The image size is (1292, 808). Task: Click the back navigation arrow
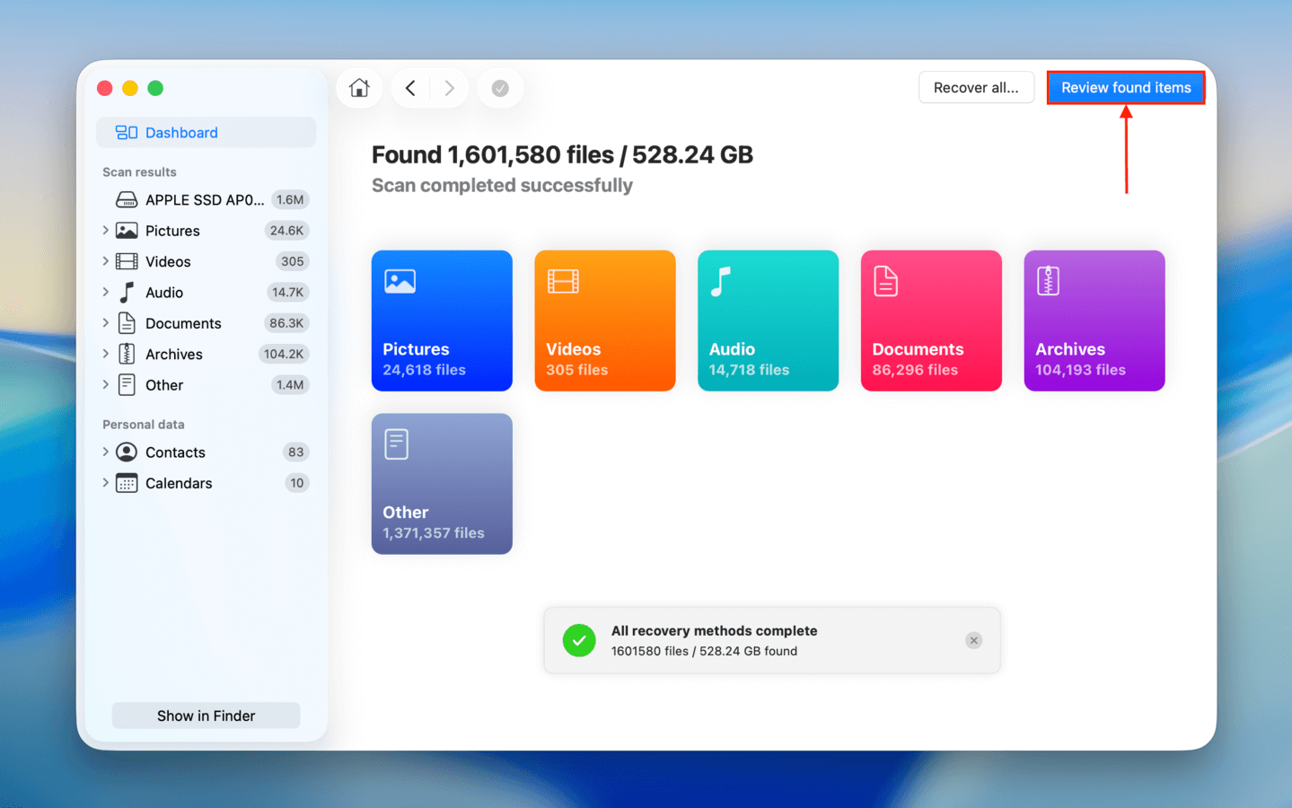[410, 87]
